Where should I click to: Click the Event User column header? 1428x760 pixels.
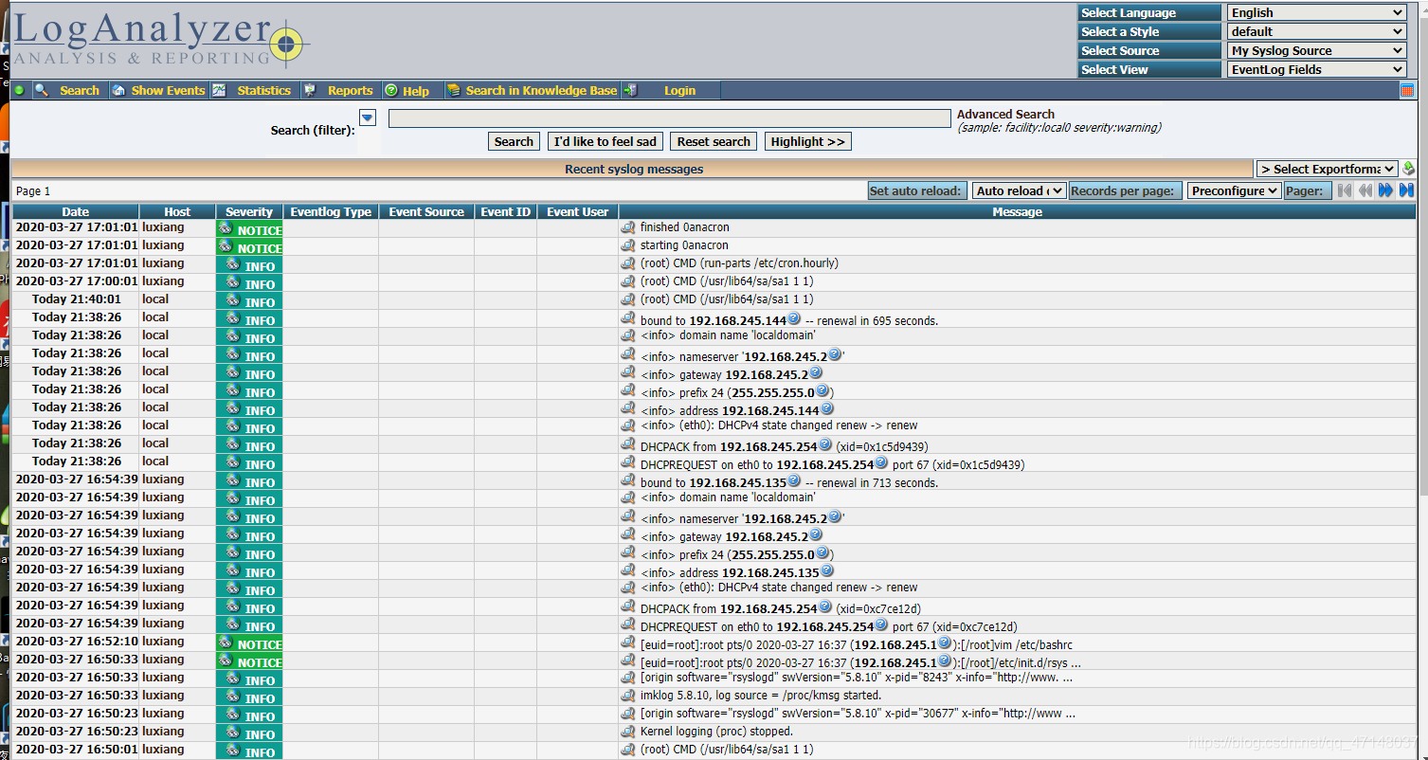[x=577, y=212]
